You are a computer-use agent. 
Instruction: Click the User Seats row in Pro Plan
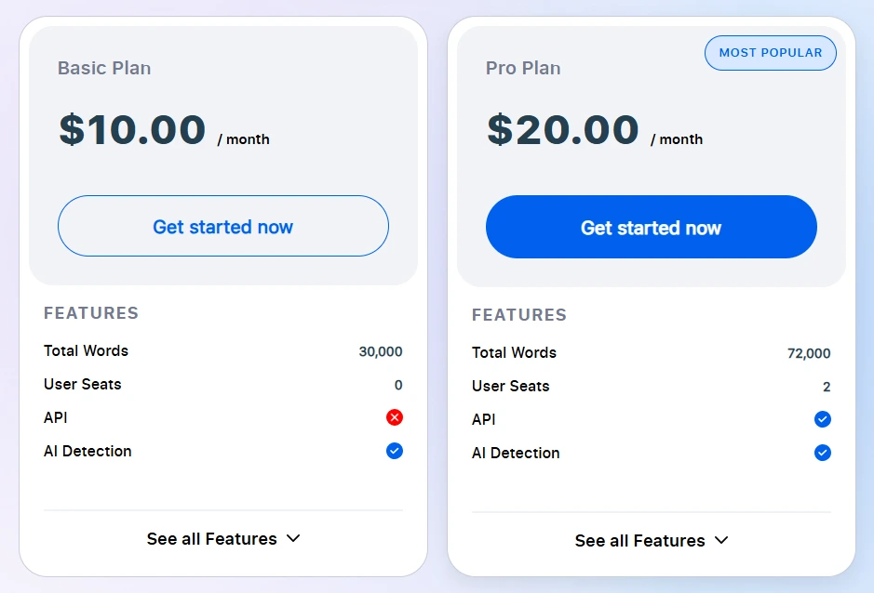click(510, 386)
